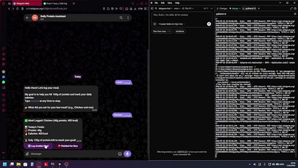Open the File menu in the code editor
Screen dimensions: 298x168
(x=156, y=3)
